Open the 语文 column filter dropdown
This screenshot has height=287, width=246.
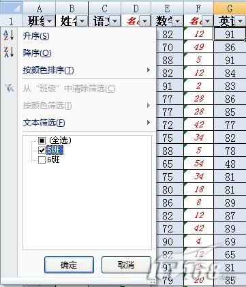(x=114, y=21)
